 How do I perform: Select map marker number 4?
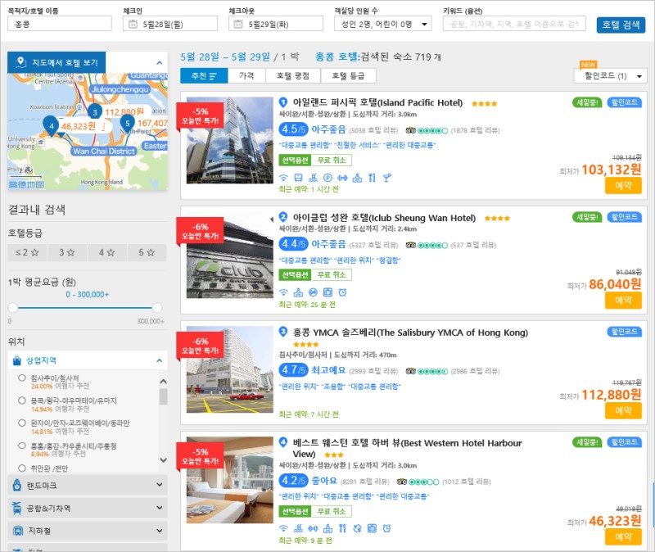tap(52, 126)
